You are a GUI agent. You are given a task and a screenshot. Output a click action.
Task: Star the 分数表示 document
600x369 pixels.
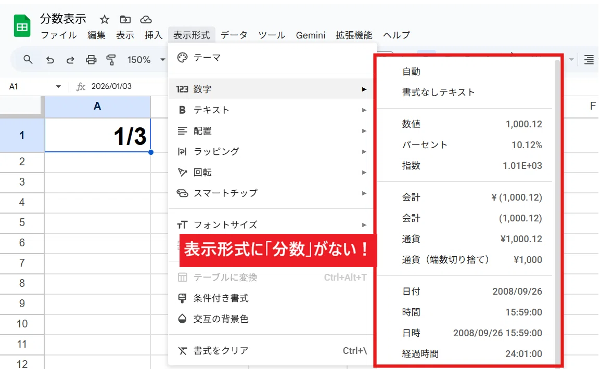click(x=105, y=19)
